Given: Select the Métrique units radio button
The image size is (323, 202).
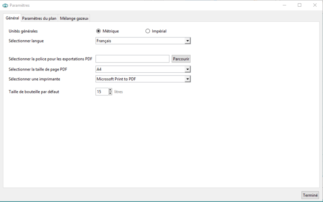Looking at the screenshot, I should [x=99, y=31].
